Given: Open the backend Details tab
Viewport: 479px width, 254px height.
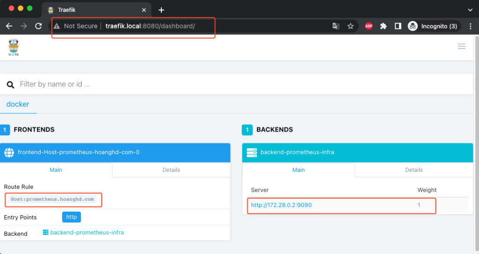Looking at the screenshot, I should point(414,170).
